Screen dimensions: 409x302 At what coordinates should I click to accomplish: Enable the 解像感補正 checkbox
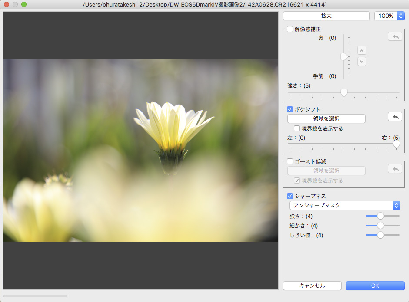click(x=290, y=29)
